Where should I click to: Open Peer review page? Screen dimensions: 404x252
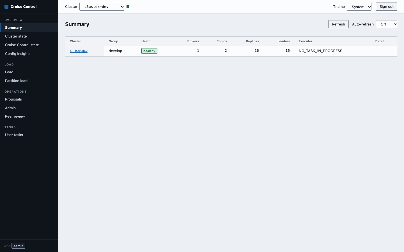click(x=29, y=116)
